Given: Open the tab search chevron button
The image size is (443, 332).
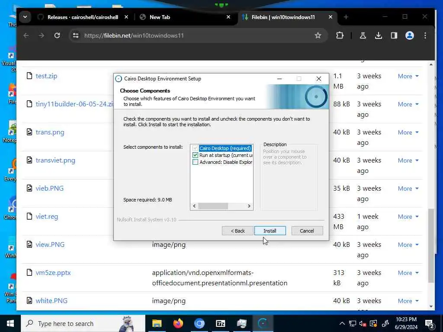Looking at the screenshot, I should click(25, 17).
